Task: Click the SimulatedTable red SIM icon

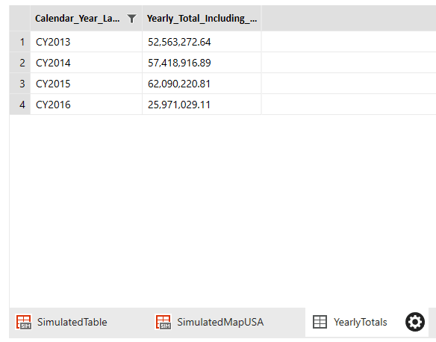Action: pyautogui.click(x=24, y=322)
